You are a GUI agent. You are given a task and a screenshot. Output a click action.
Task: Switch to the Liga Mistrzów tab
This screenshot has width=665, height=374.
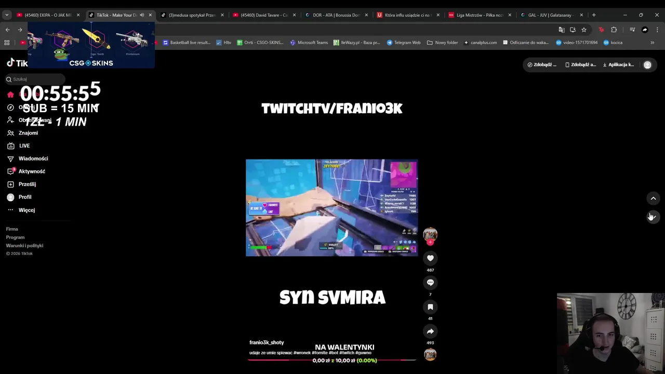[x=480, y=15]
